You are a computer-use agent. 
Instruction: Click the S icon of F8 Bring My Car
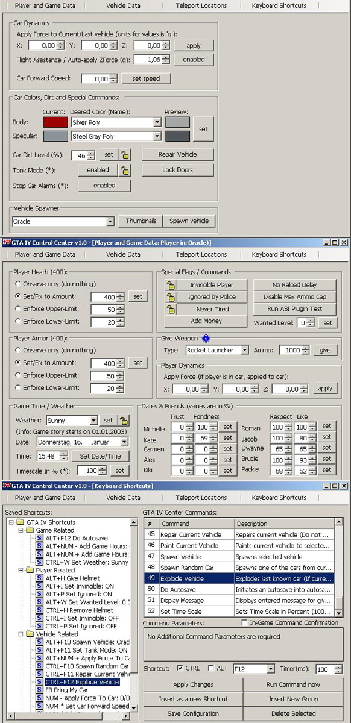point(39,690)
